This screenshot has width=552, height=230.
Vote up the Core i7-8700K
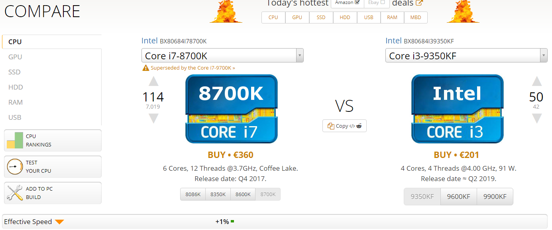click(x=153, y=82)
